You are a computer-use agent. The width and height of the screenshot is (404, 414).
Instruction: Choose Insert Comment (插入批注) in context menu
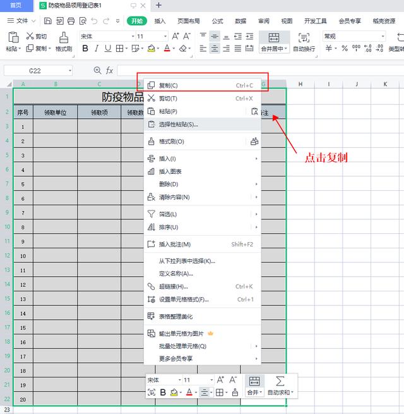coord(203,244)
